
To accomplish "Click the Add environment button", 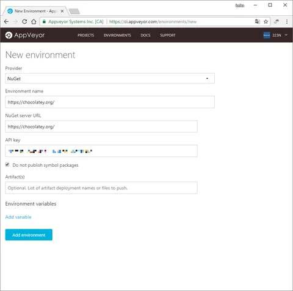I will click(x=29, y=235).
